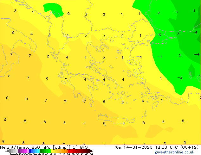Click the '-1' temperature value on the map
Screen dimensions: 201x155
159,57
